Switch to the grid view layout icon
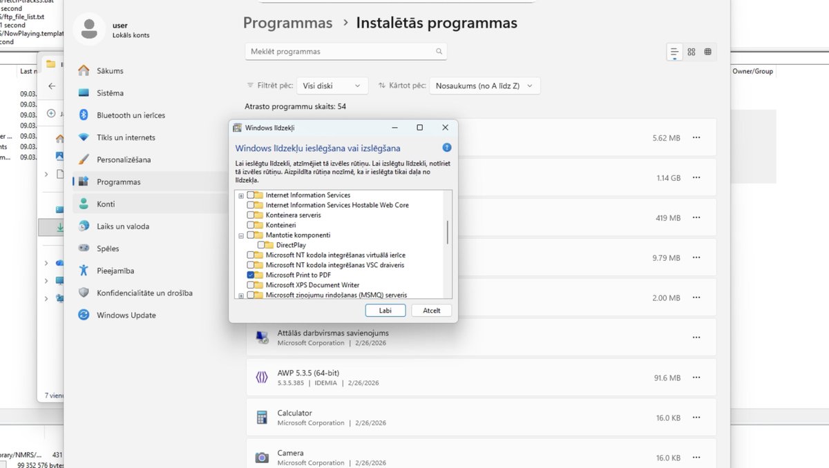This screenshot has width=829, height=468. click(x=691, y=52)
